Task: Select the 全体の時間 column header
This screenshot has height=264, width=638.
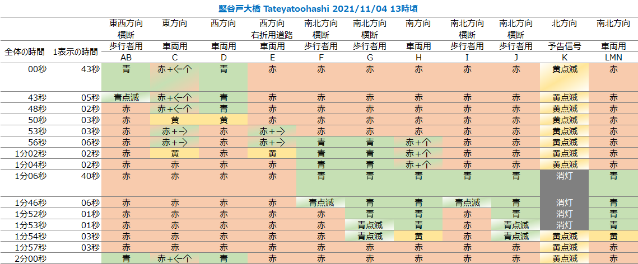Action: [x=25, y=52]
